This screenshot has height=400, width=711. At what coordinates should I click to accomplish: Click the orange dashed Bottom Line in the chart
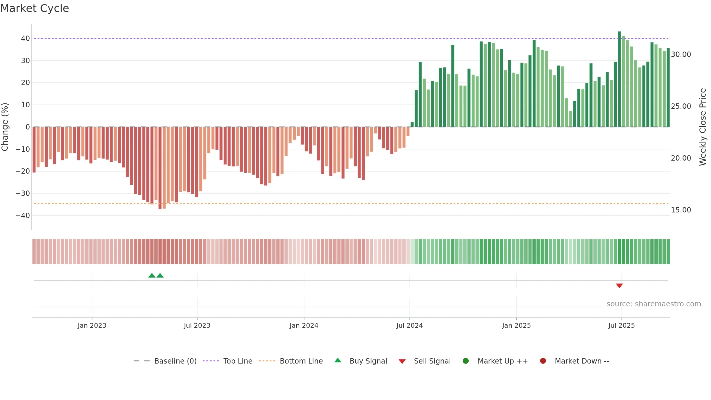click(351, 204)
